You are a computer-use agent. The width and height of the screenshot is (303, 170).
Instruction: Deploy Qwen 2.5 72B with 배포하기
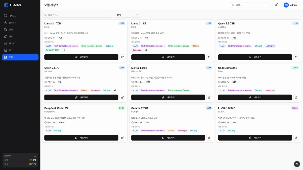tap(255, 57)
